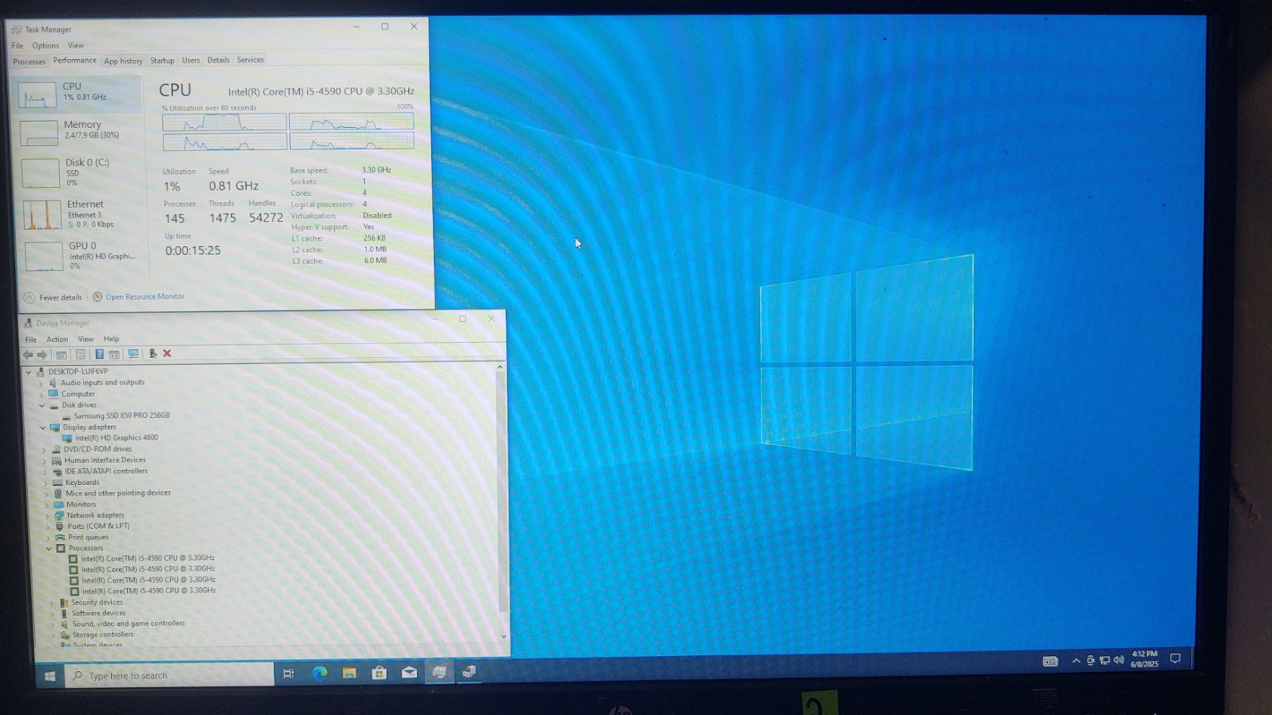Open Task View from the taskbar
Screen dimensions: 1272x715
coord(288,673)
